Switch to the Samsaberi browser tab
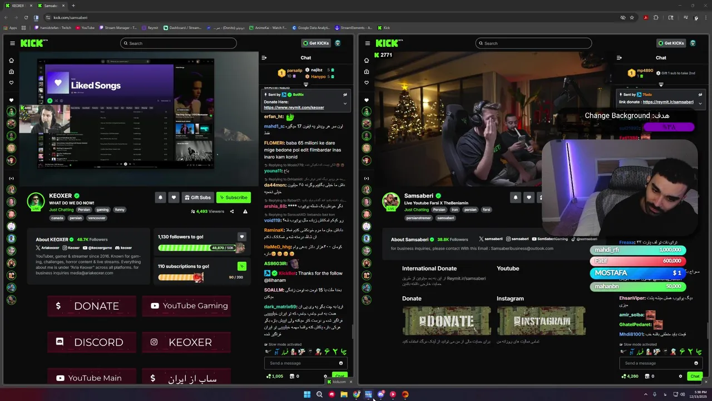The image size is (712, 401). click(50, 6)
